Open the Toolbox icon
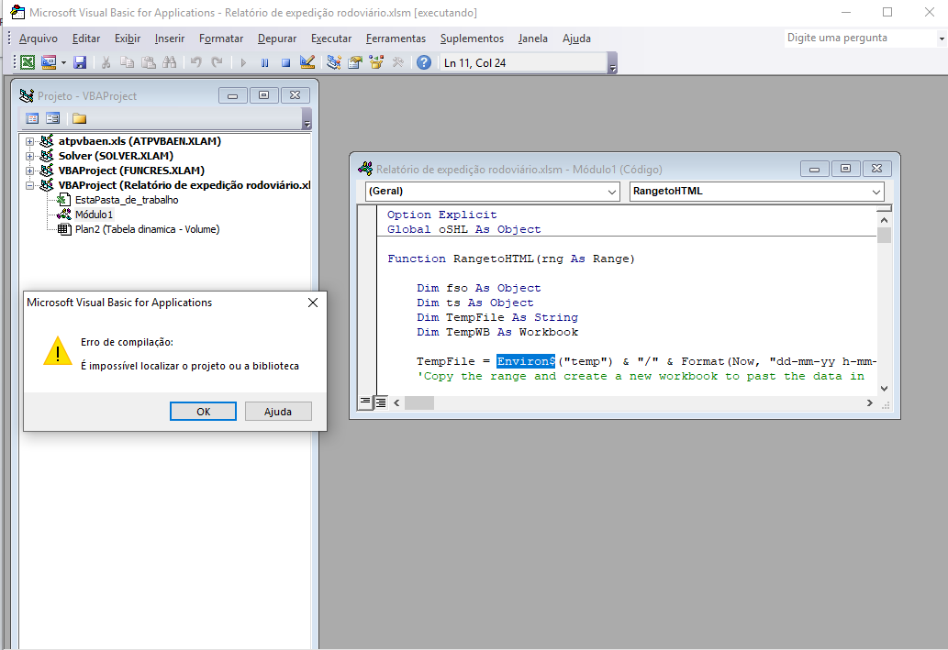The width and height of the screenshot is (948, 650). click(x=397, y=62)
